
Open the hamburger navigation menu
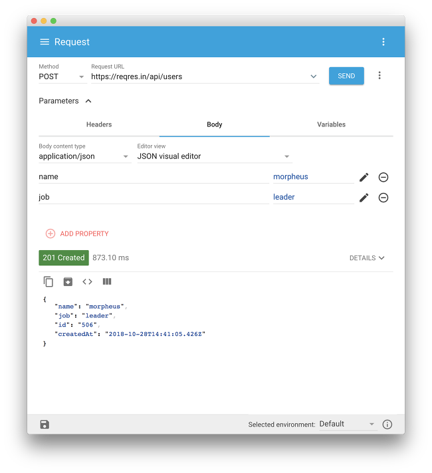45,42
